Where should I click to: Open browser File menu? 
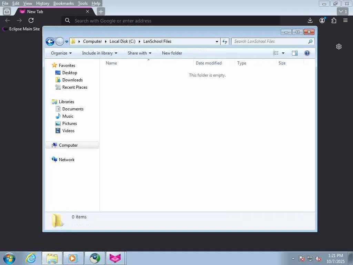5,3
